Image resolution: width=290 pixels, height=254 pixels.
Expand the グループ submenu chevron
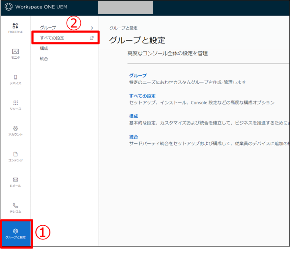coord(92,28)
